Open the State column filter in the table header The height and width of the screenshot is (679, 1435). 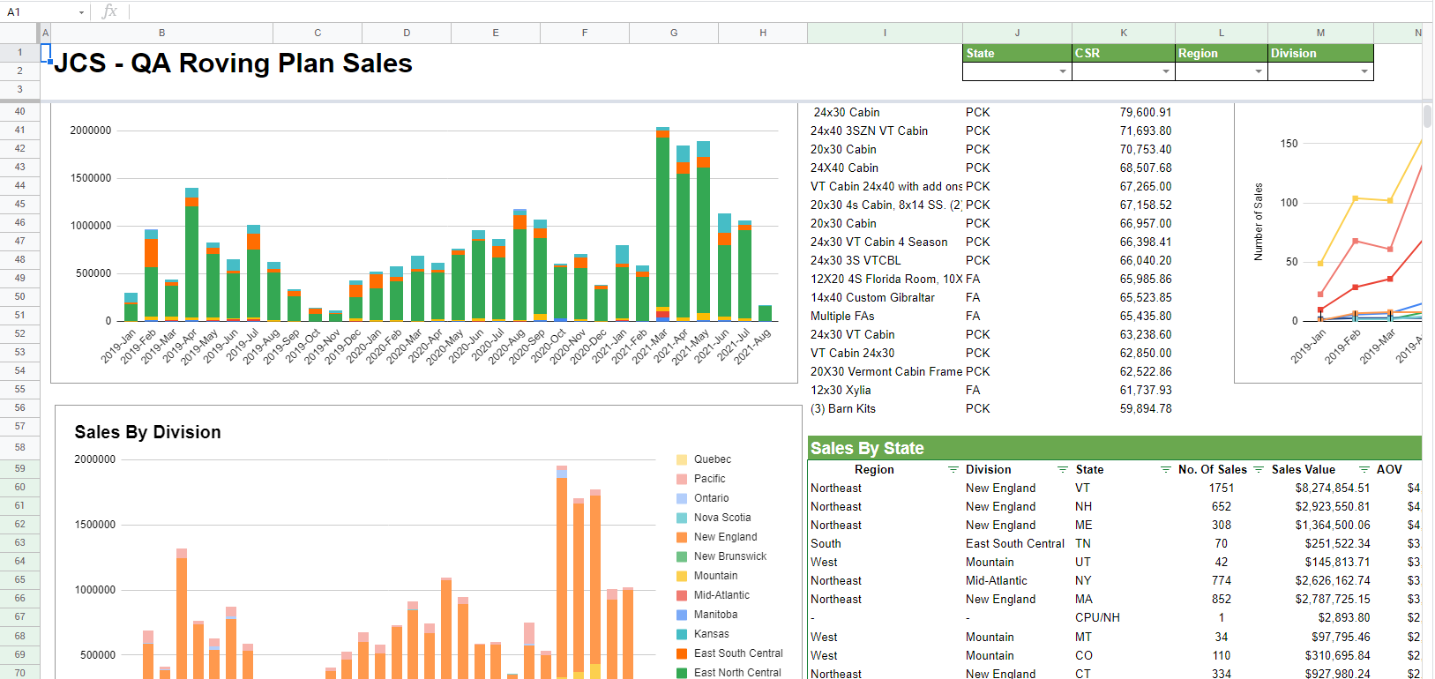(1166, 470)
